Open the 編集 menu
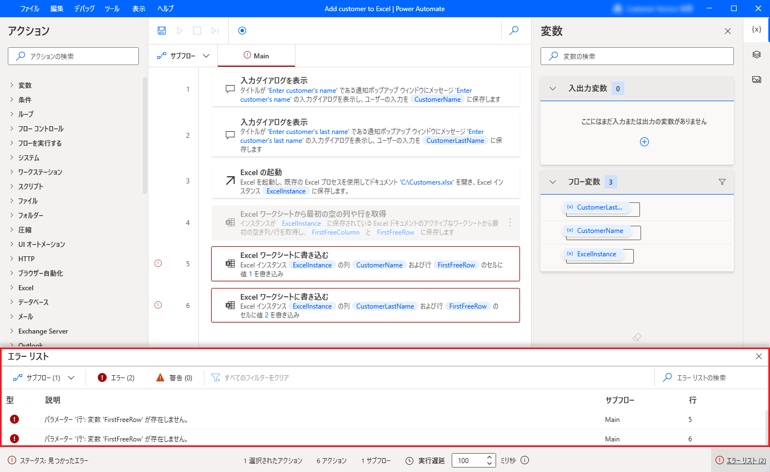This screenshot has width=770, height=472. coord(57,9)
